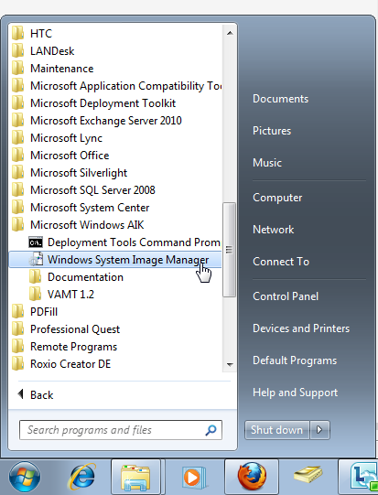This screenshot has width=378, height=495.
Task: Click the Windows System Image Manager icon
Action: (36, 259)
